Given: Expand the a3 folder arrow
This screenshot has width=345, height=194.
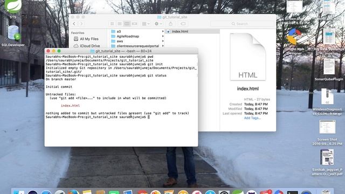Looking at the screenshot, I should pyautogui.click(x=163, y=31).
